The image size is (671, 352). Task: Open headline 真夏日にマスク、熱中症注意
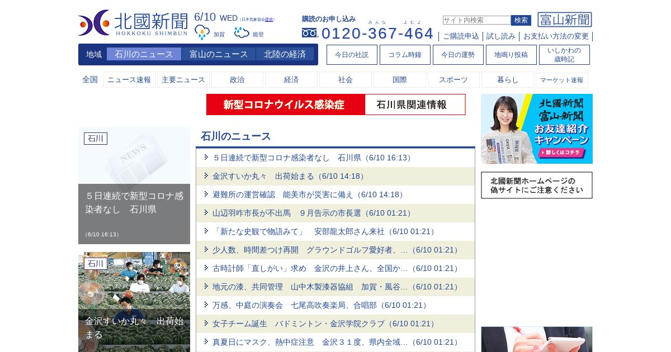[x=337, y=342]
